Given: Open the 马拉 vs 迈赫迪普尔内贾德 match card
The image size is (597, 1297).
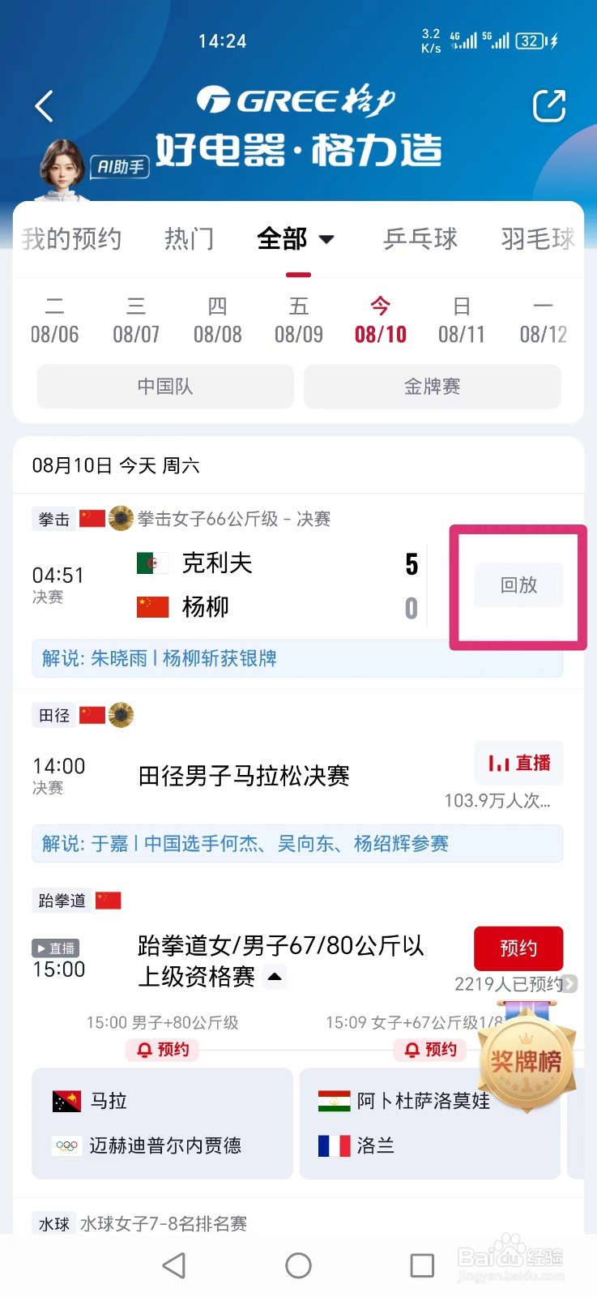Looking at the screenshot, I should 162,1123.
